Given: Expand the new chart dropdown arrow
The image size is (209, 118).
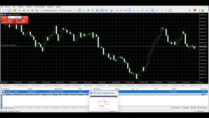Looking at the screenshot, I should (6, 10).
